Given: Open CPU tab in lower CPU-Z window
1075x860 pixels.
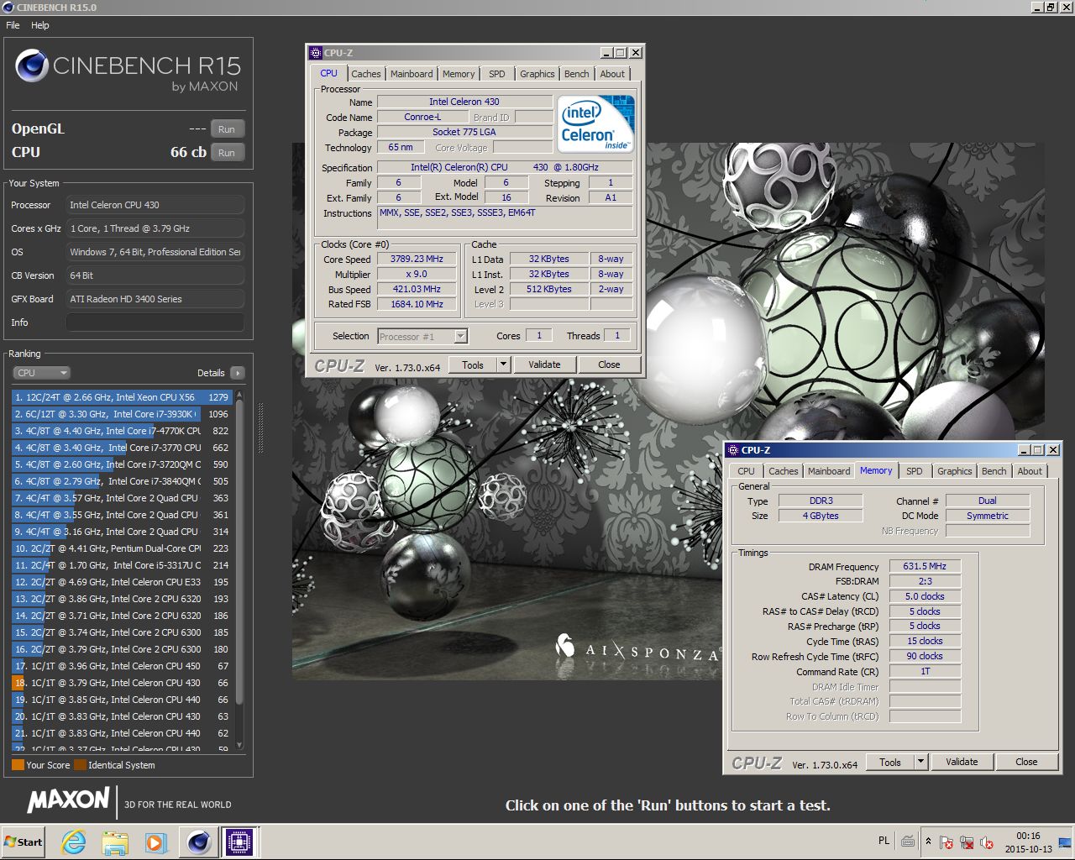Looking at the screenshot, I should pos(747,471).
